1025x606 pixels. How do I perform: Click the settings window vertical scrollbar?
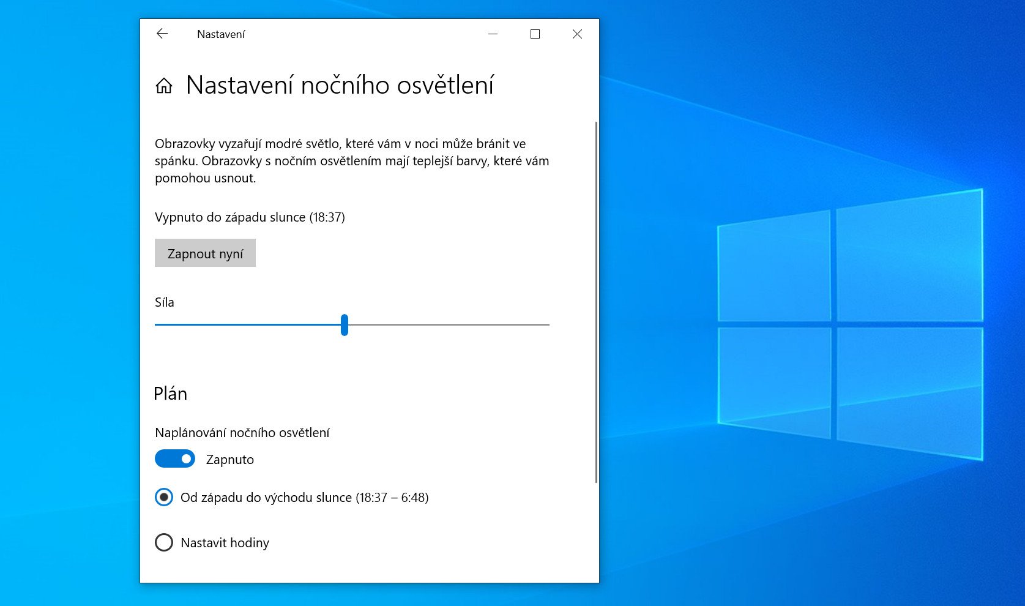[x=596, y=302]
